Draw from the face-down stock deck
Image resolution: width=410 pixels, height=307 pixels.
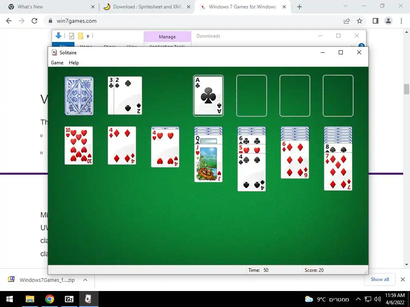point(79,96)
